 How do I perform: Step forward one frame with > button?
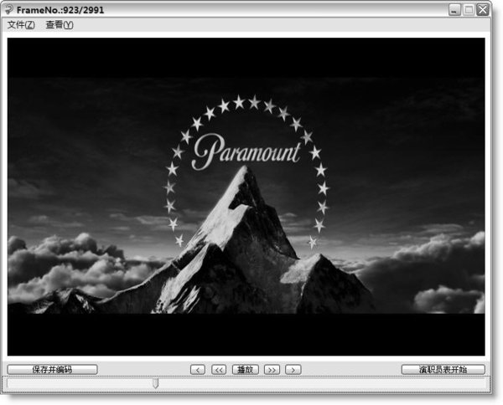[293, 370]
